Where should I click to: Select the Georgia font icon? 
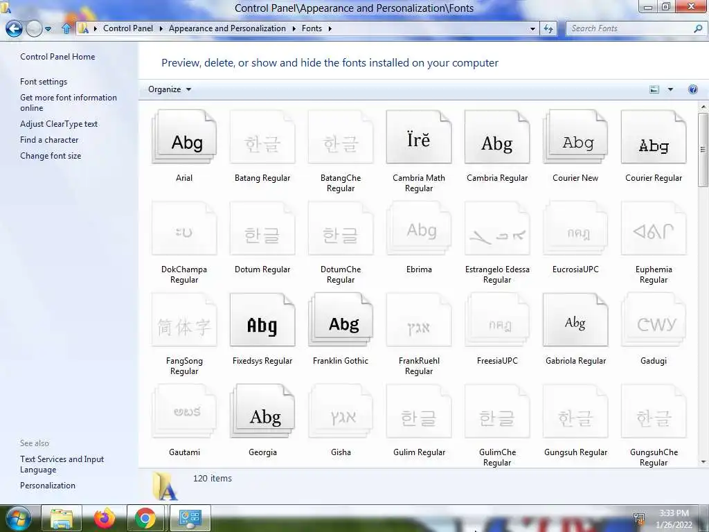coord(262,411)
